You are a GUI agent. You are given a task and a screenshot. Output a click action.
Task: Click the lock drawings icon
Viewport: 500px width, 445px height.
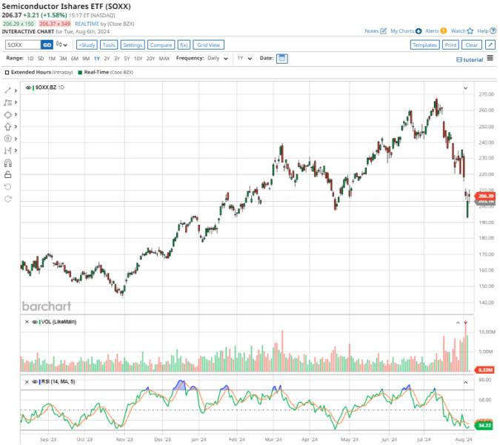tap(8, 174)
